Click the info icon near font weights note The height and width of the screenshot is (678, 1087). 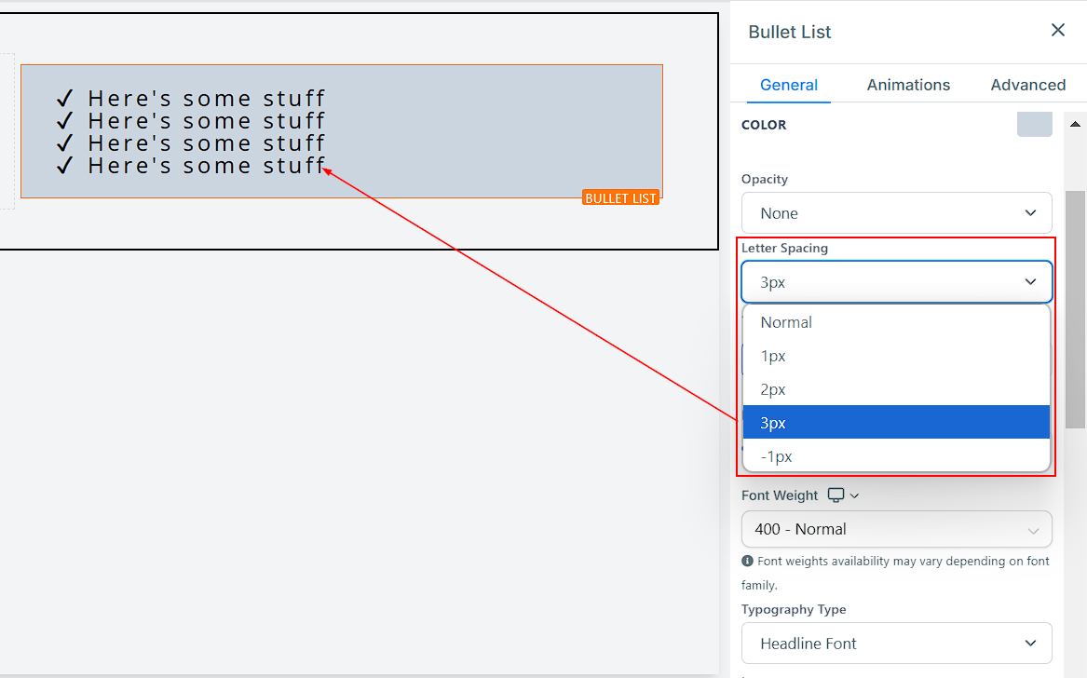[x=747, y=561]
